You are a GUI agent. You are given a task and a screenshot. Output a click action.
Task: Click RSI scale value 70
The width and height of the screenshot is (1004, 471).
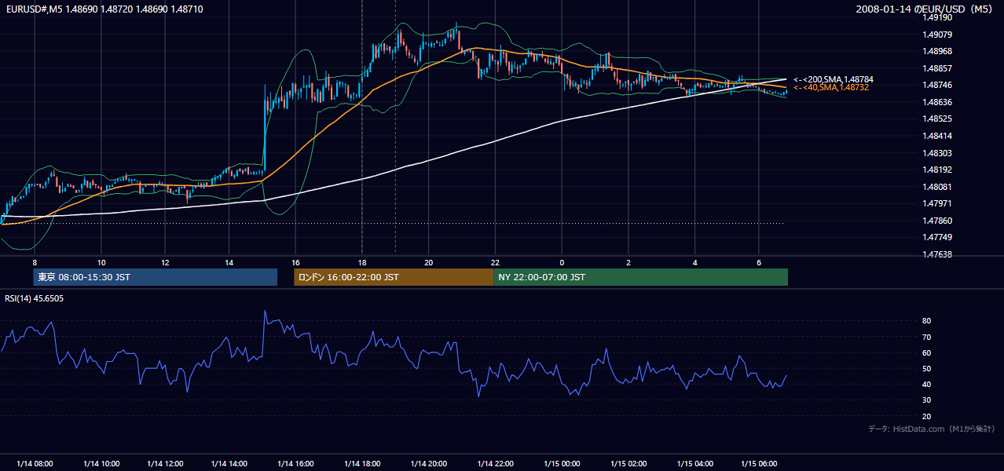click(x=927, y=337)
